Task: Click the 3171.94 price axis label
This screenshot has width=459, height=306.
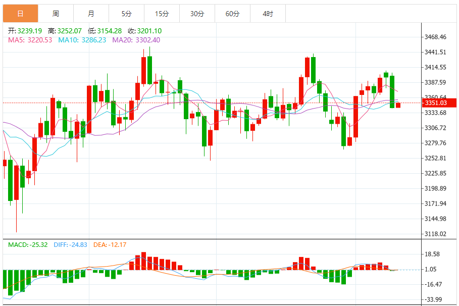Action: coord(436,203)
